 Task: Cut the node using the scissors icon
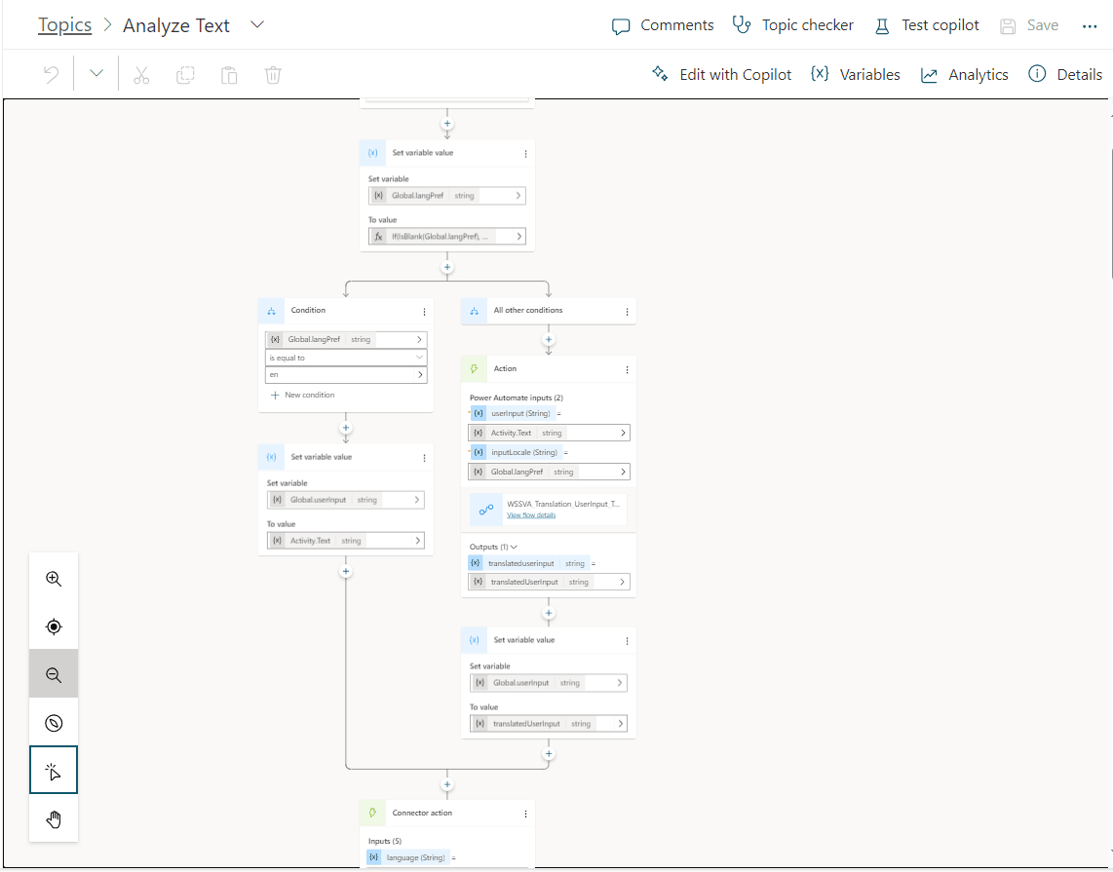(x=140, y=74)
